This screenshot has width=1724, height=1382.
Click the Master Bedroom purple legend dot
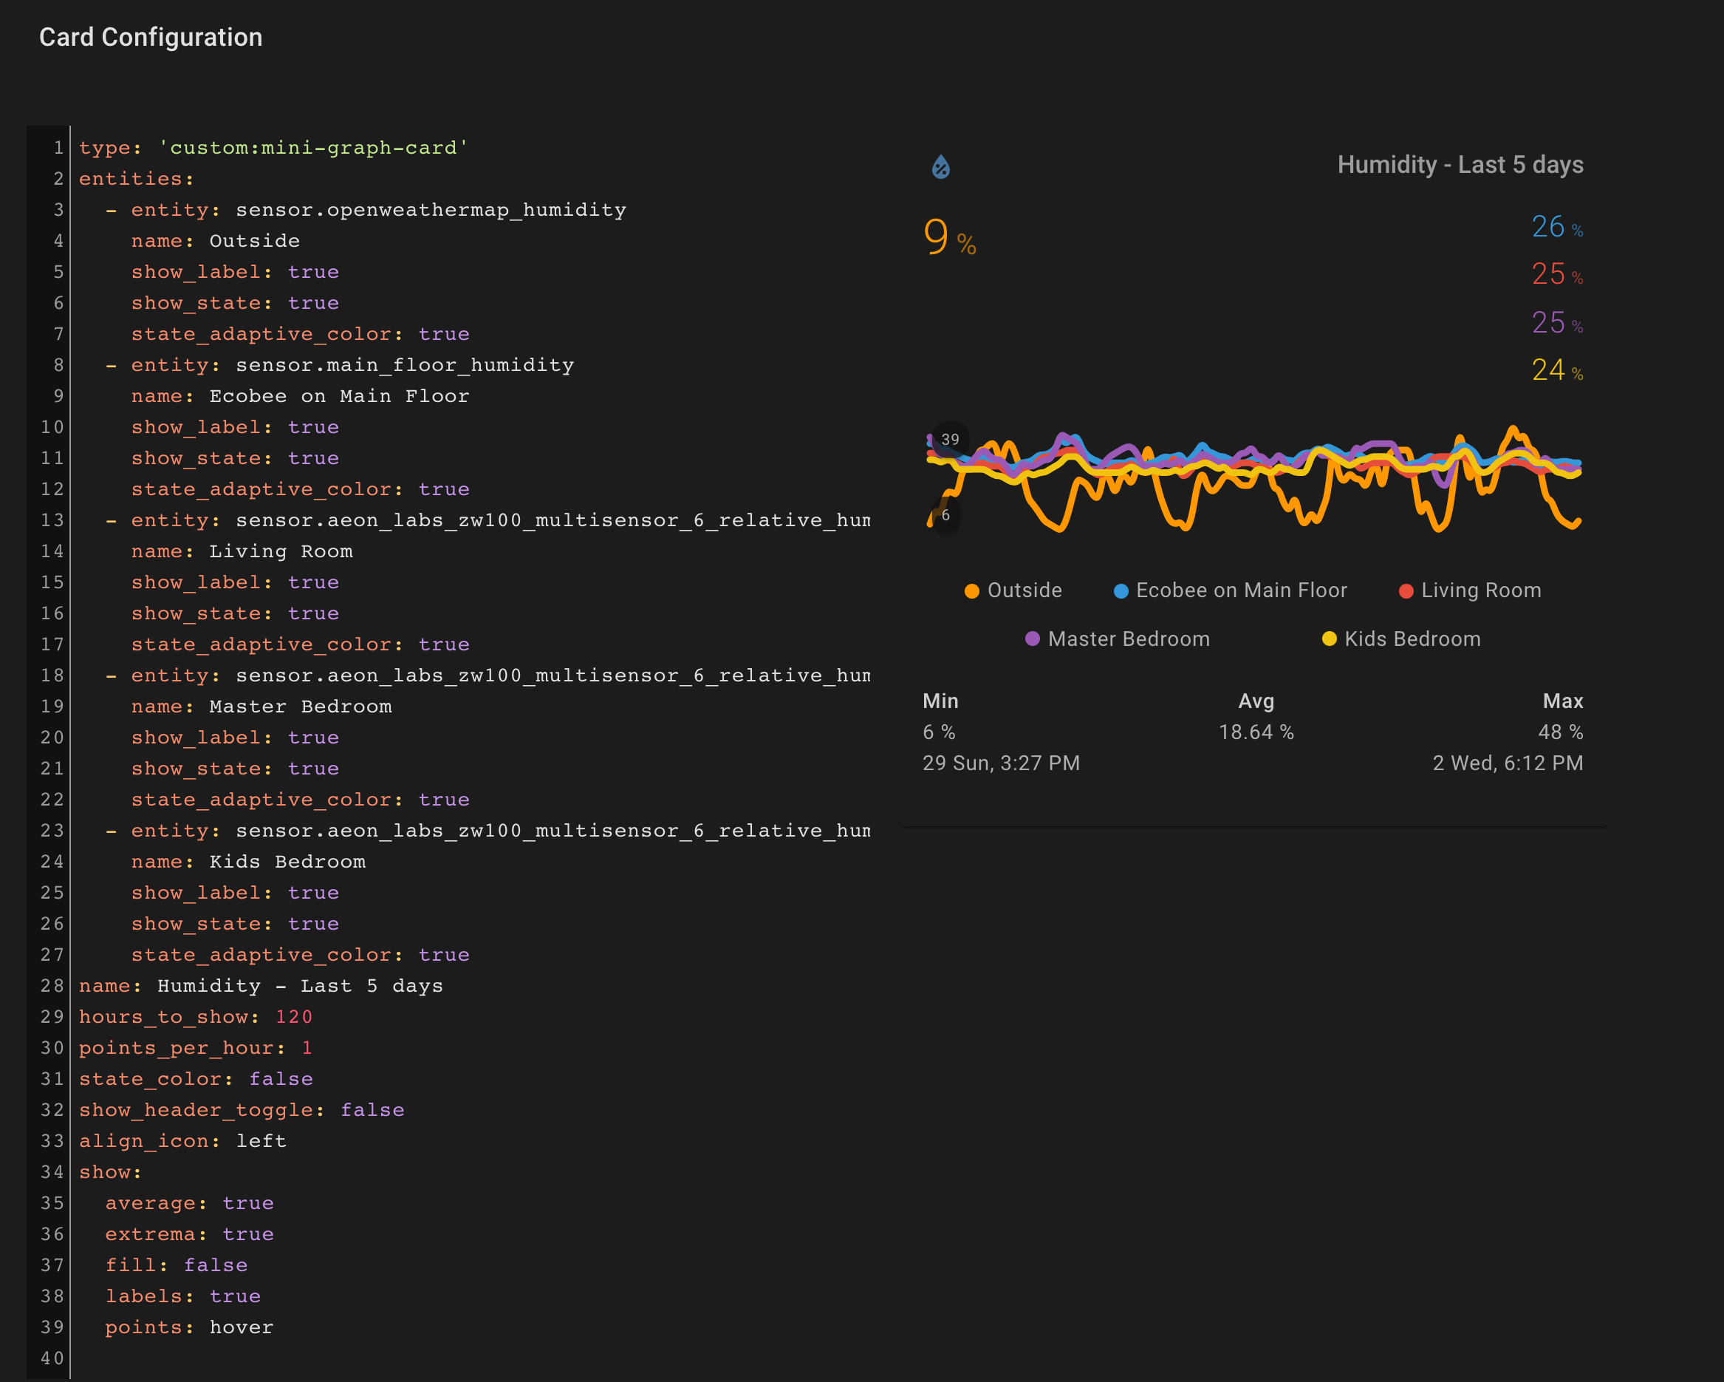point(1033,639)
